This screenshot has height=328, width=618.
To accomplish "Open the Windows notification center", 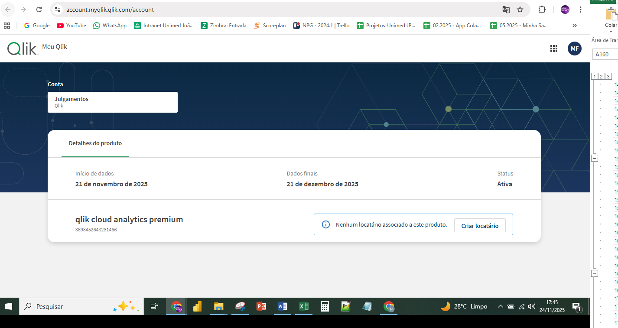I will pyautogui.click(x=577, y=307).
